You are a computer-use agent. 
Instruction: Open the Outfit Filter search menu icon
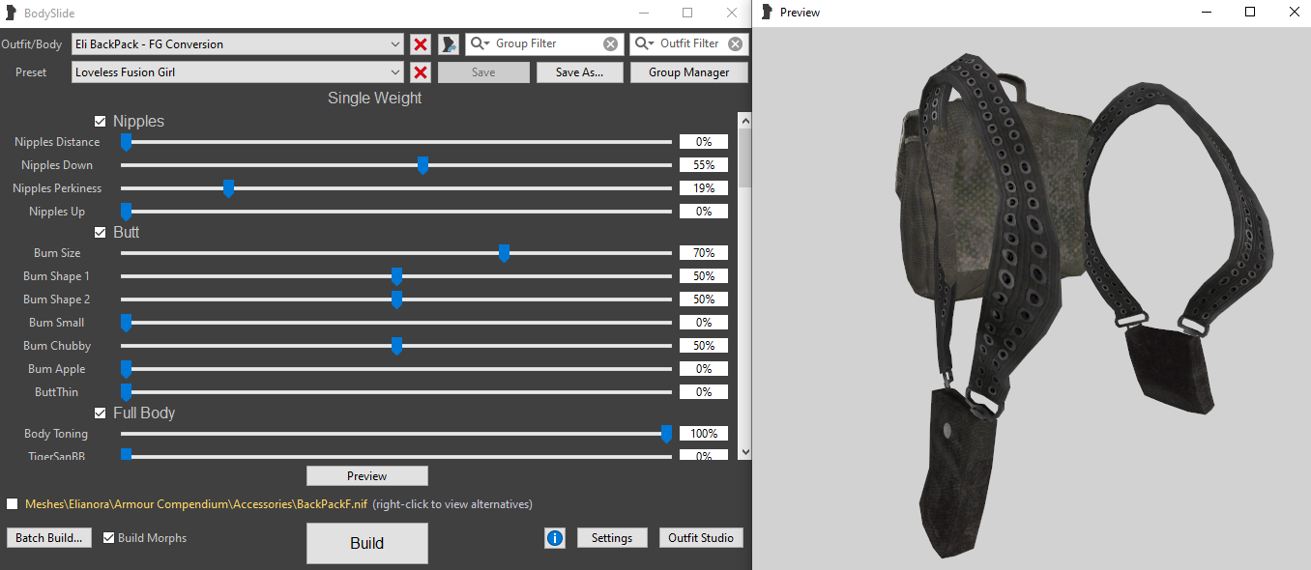644,43
